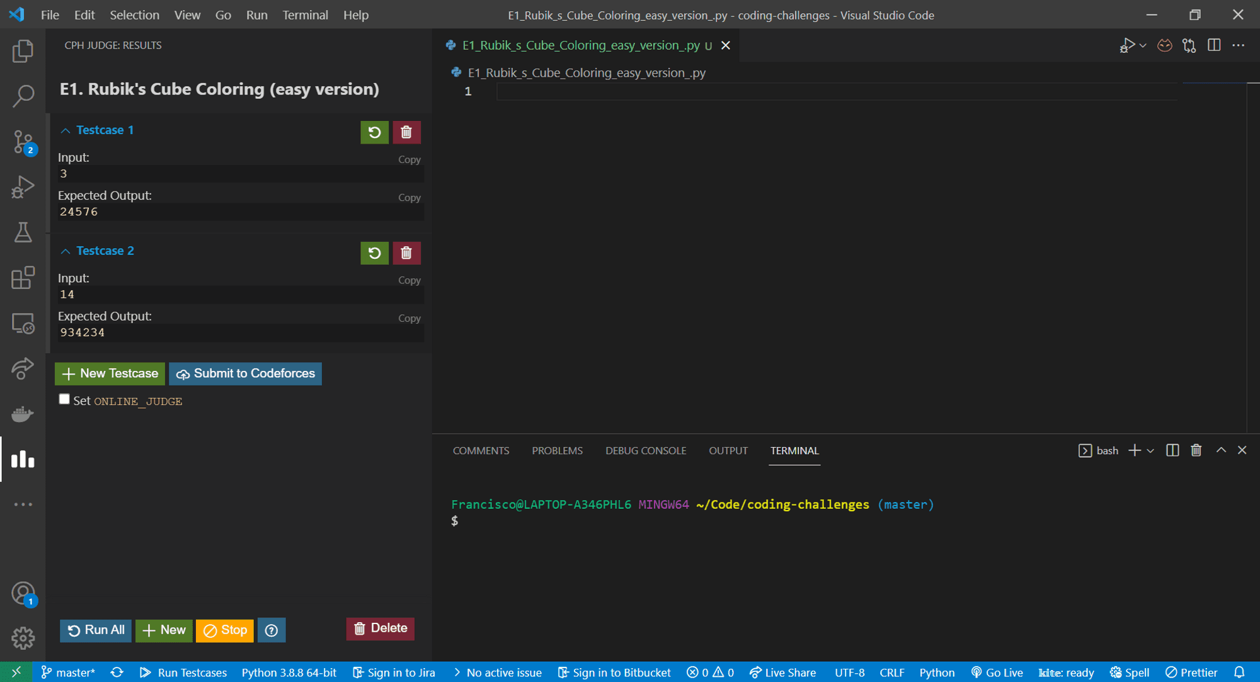Image resolution: width=1260 pixels, height=682 pixels.
Task: Submit to Codeforces
Action: pyautogui.click(x=245, y=373)
